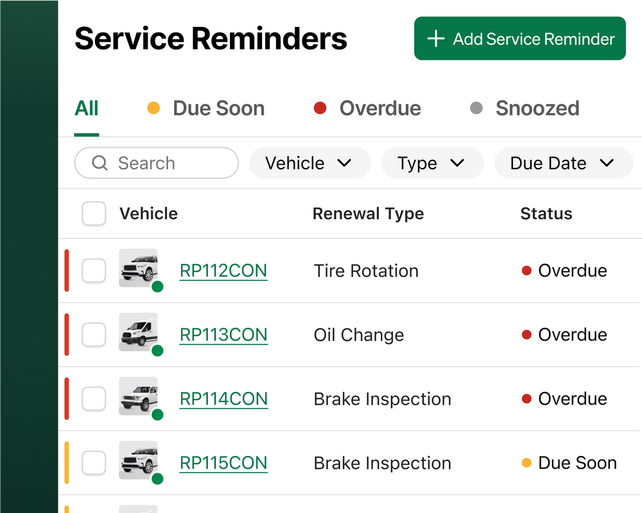
Task: Click the RP115CON pickup thumbnail image
Action: point(137,460)
